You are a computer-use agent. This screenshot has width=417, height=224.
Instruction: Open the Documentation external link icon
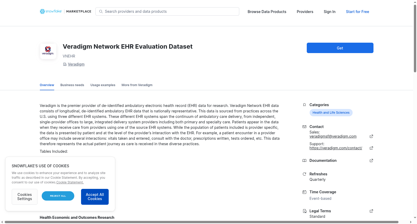(x=371, y=161)
